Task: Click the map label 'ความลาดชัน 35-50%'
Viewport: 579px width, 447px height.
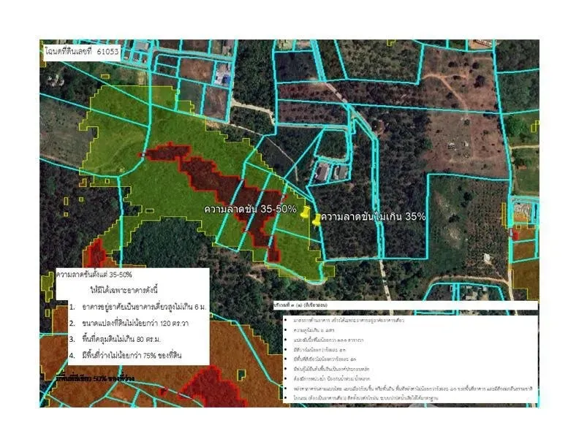Action: (250, 209)
